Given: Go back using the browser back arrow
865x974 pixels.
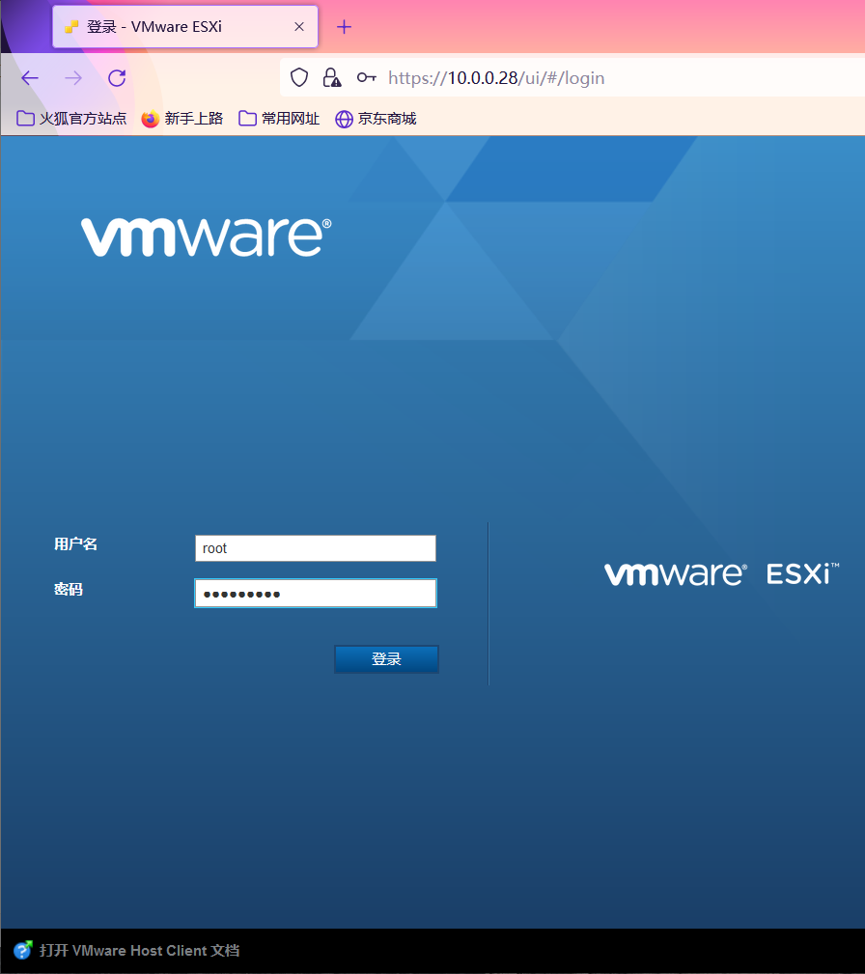Looking at the screenshot, I should tap(30, 78).
